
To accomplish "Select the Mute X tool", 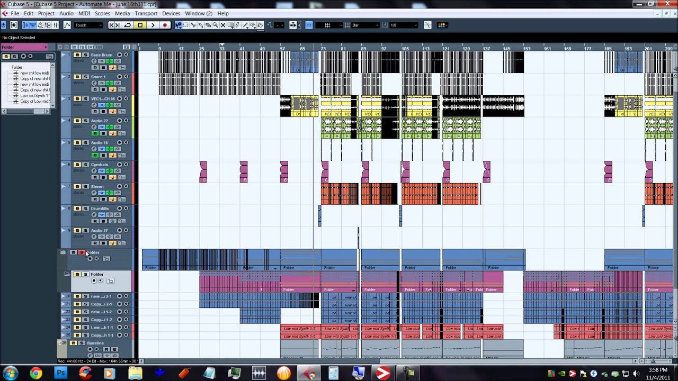I will click(x=223, y=25).
